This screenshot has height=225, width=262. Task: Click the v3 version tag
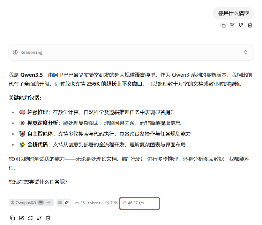(49, 203)
